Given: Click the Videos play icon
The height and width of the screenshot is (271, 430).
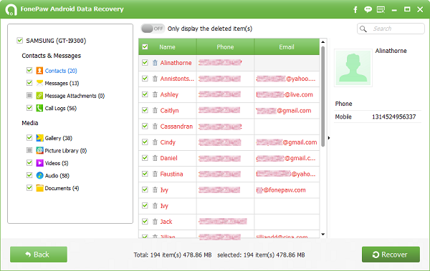Looking at the screenshot, I should coord(39,163).
